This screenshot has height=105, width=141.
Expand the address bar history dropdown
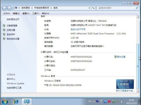(x=89, y=8)
